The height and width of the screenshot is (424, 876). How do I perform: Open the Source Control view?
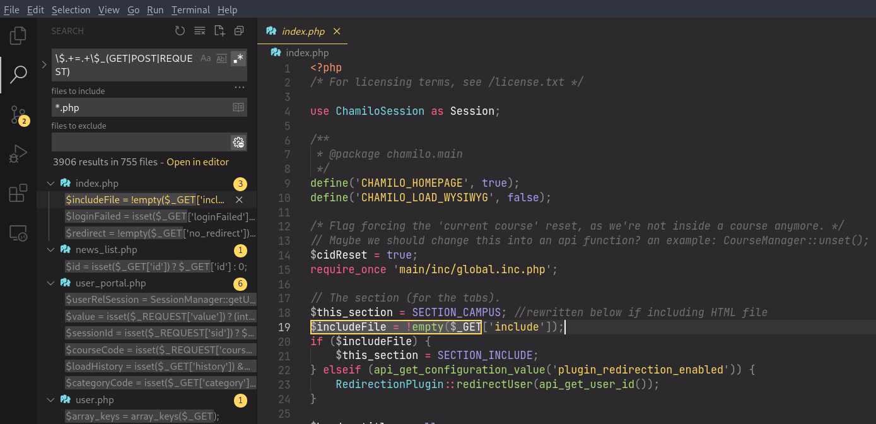click(x=18, y=115)
